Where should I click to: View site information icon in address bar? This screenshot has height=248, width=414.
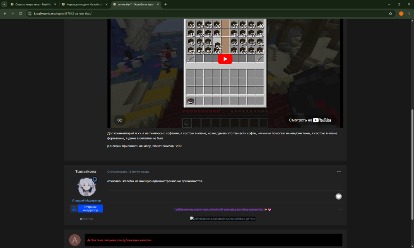(x=29, y=14)
